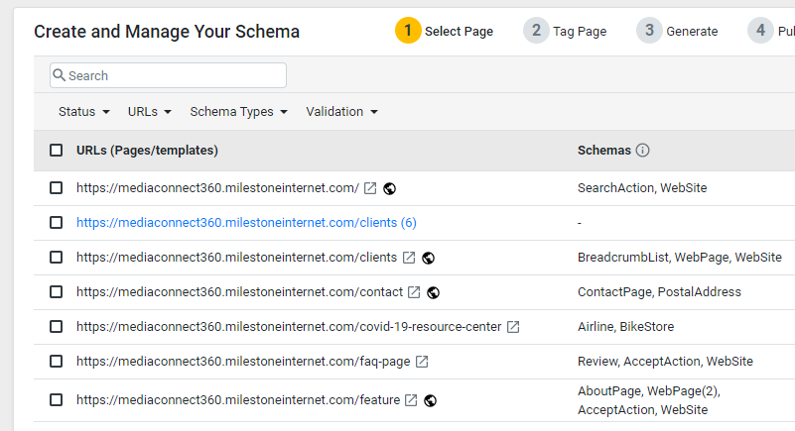This screenshot has height=431, width=795.
Task: Go to step 2 Tag Page
Action: pyautogui.click(x=565, y=31)
